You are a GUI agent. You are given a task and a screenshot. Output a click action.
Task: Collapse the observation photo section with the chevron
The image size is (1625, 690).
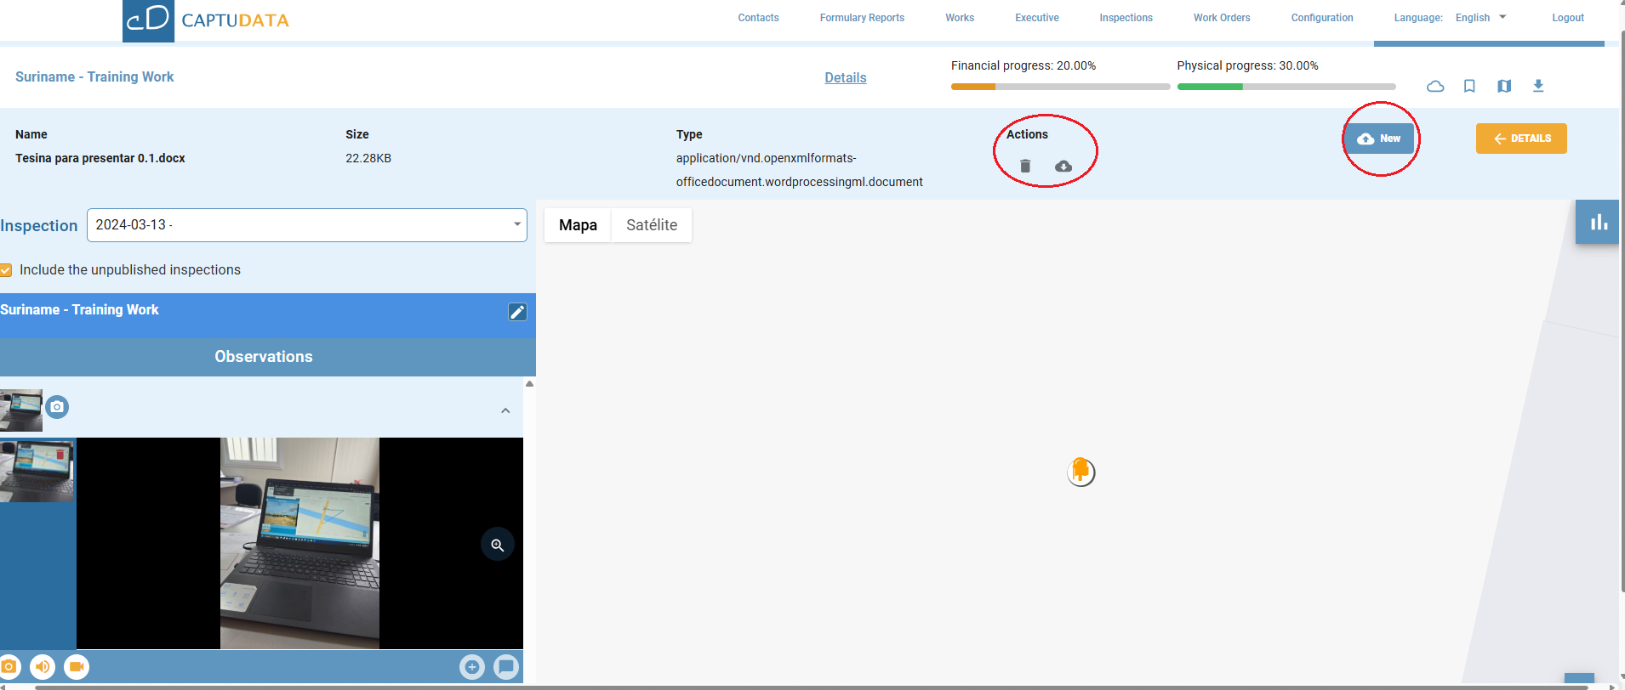tap(505, 410)
